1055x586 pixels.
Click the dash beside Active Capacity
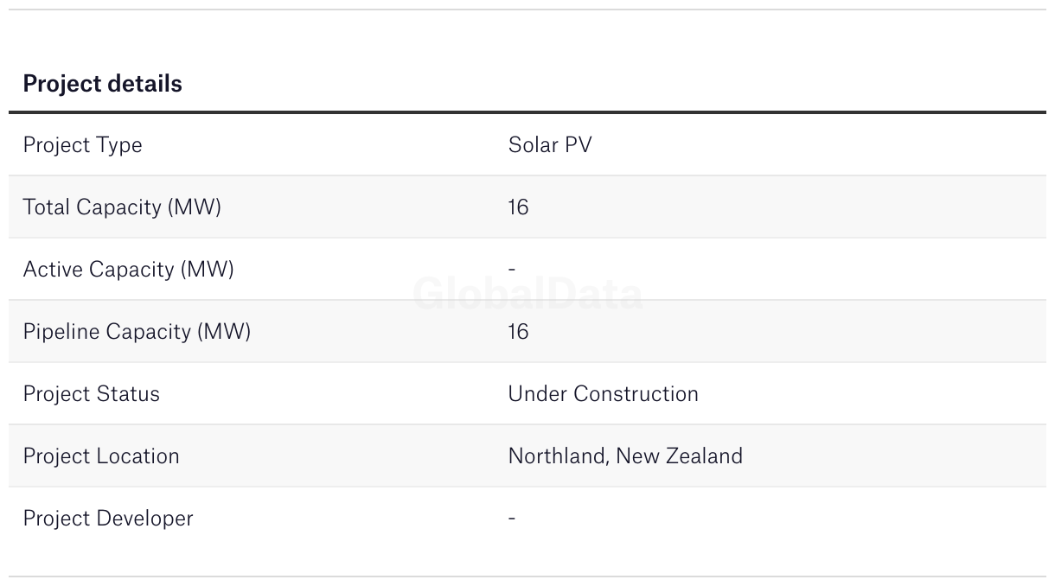(x=512, y=269)
